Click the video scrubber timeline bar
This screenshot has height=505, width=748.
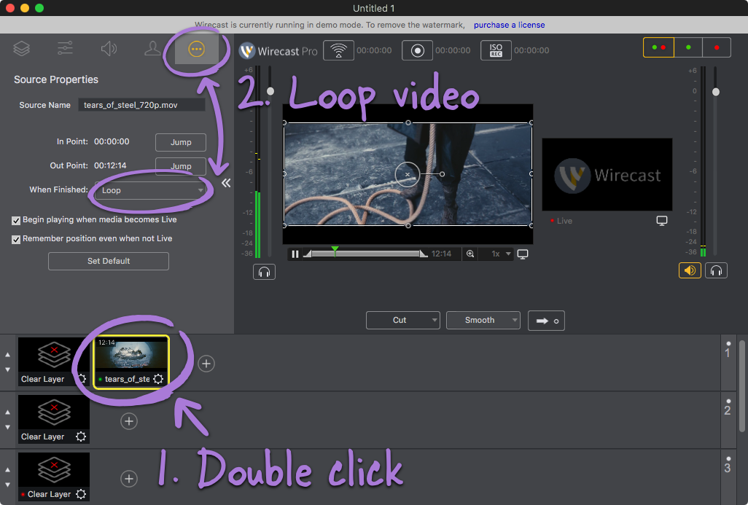pyautogui.click(x=366, y=254)
